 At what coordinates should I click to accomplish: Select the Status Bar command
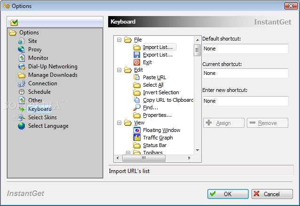click(155, 145)
